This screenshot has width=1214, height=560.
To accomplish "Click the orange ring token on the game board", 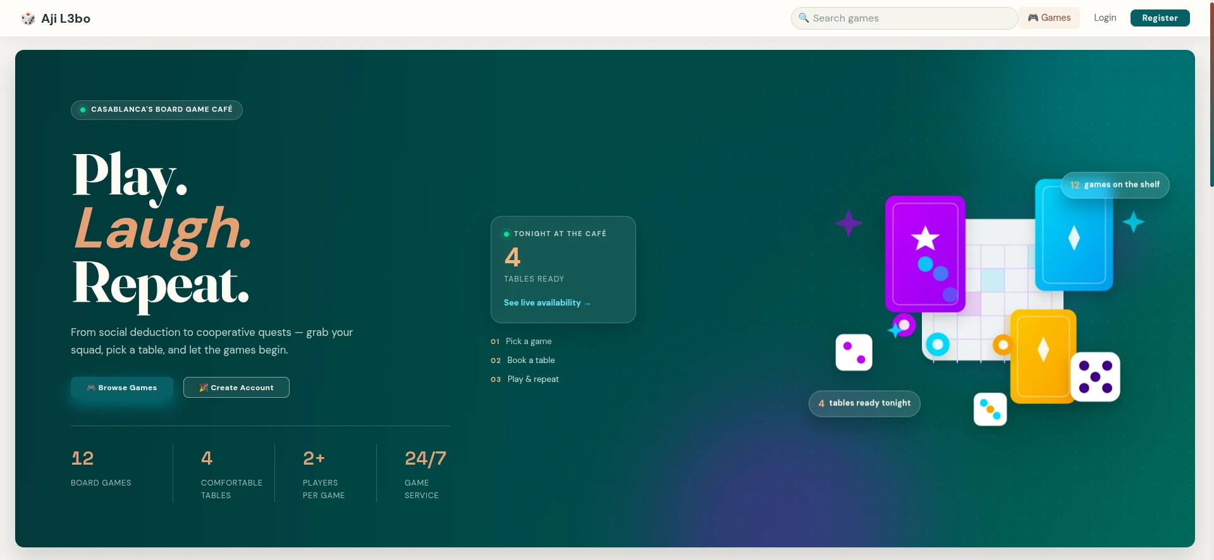I will coord(1003,345).
